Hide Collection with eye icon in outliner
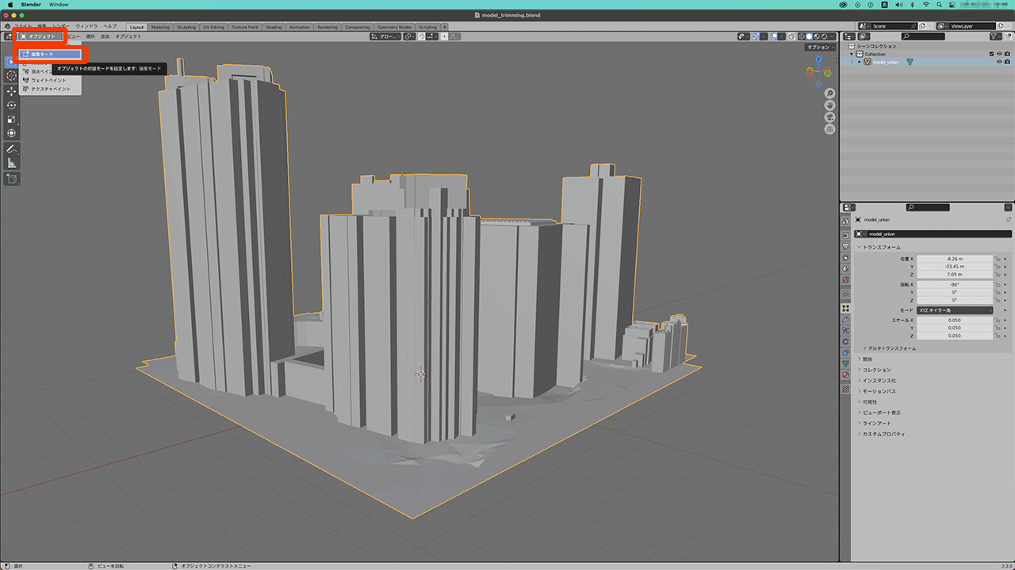Viewport: 1015px width, 570px height. click(x=999, y=54)
